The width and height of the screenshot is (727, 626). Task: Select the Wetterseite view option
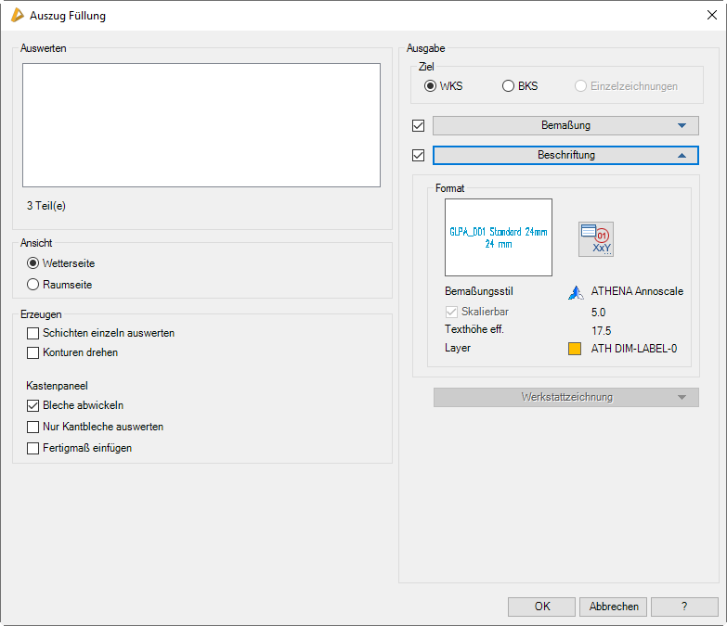pyautogui.click(x=33, y=263)
